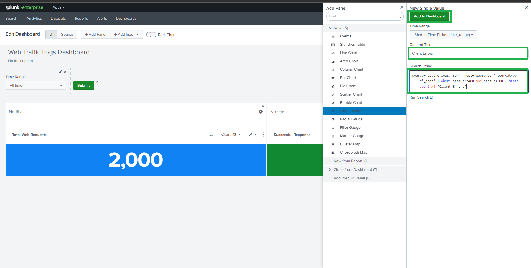Click the Column Chart icon
Screen dimensions: 531x268
click(333, 69)
